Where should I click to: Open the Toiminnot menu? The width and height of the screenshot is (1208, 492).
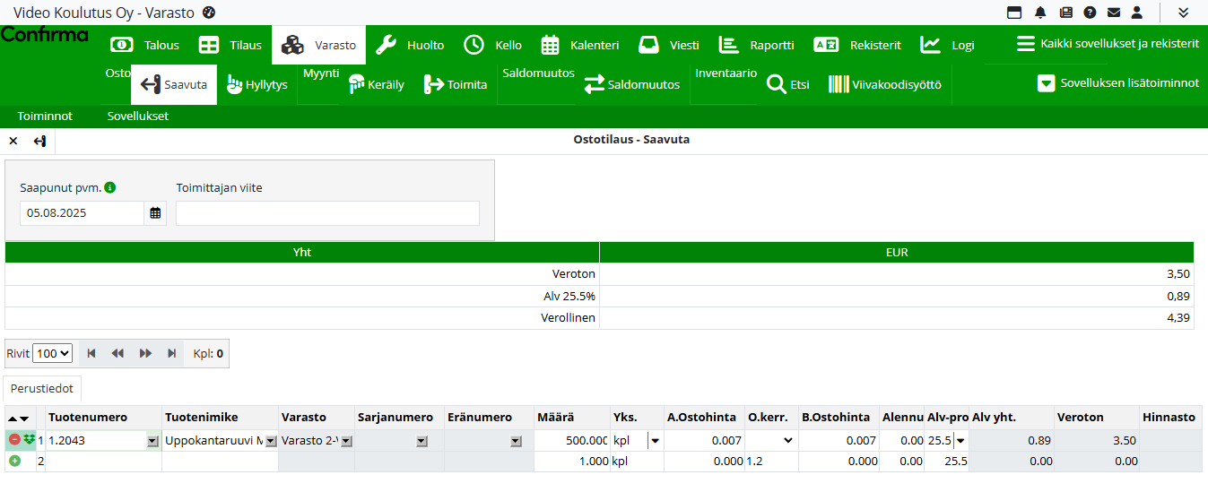coord(45,117)
